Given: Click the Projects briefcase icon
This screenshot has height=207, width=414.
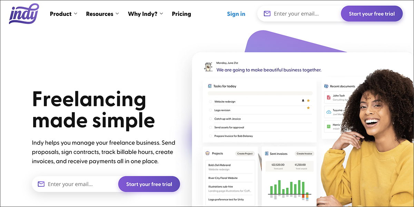Looking at the screenshot, I should [207, 153].
